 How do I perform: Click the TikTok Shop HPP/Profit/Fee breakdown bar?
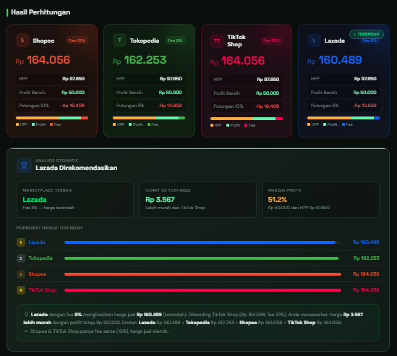[247, 119]
